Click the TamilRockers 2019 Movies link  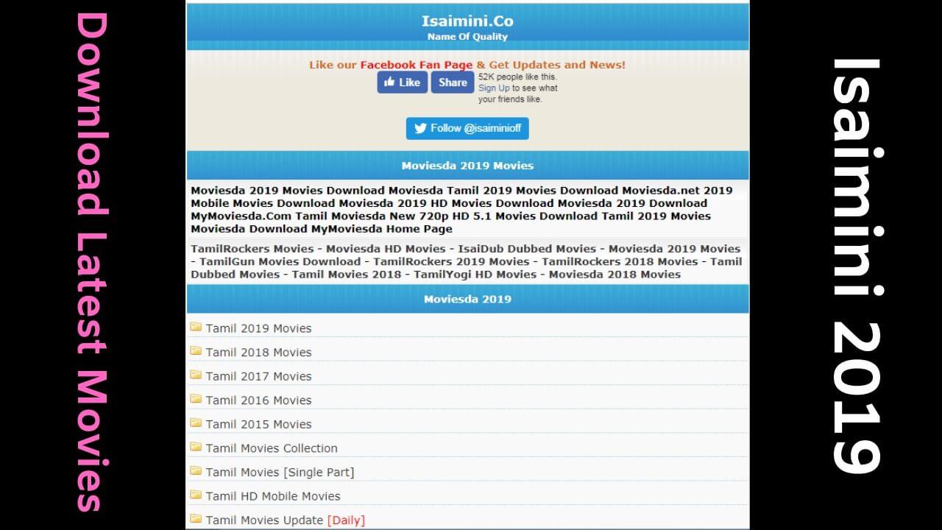(x=451, y=261)
